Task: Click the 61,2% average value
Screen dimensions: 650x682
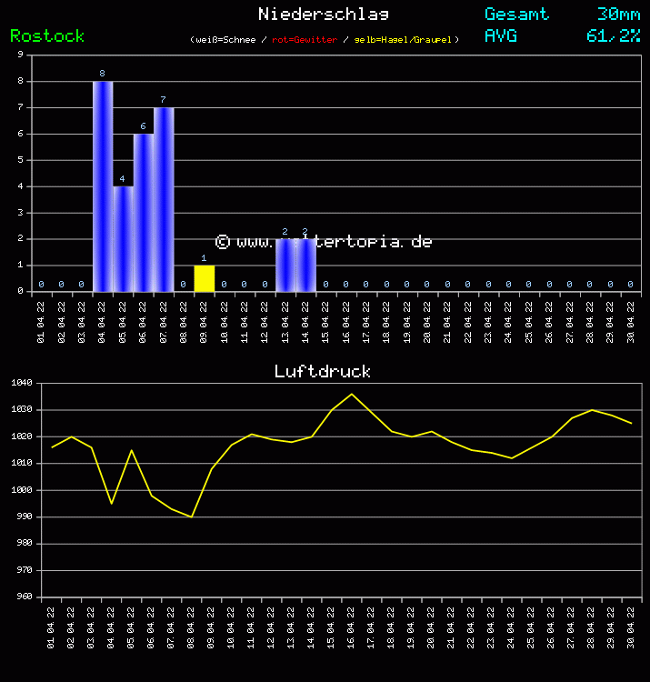Action: click(613, 35)
